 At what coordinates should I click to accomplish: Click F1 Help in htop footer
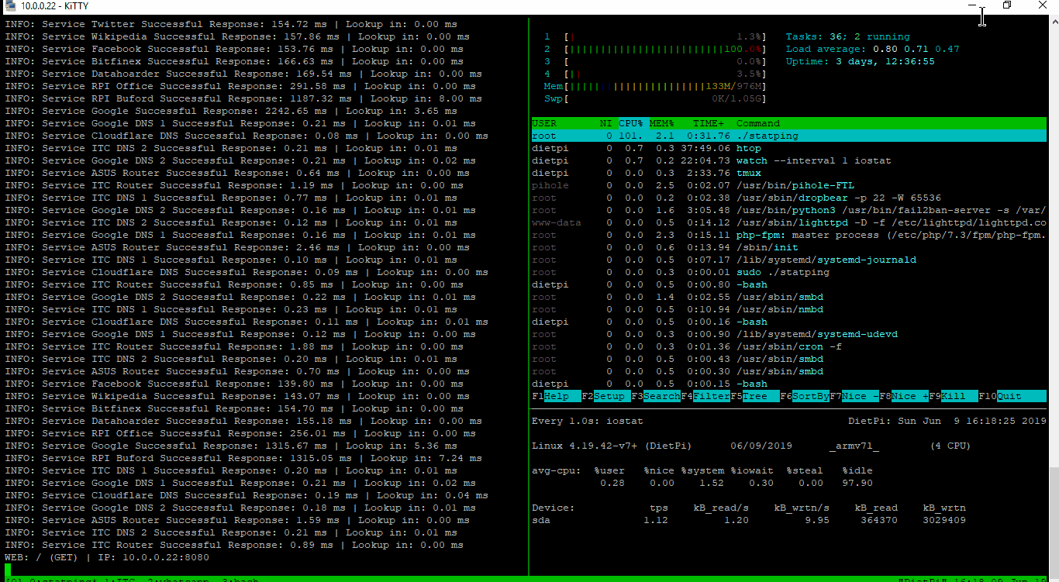(x=556, y=396)
